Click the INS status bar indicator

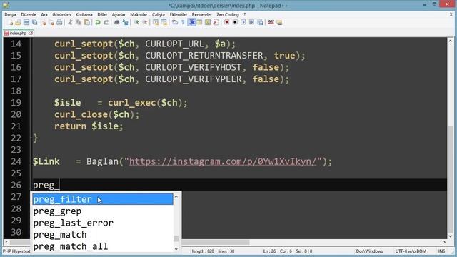441,251
